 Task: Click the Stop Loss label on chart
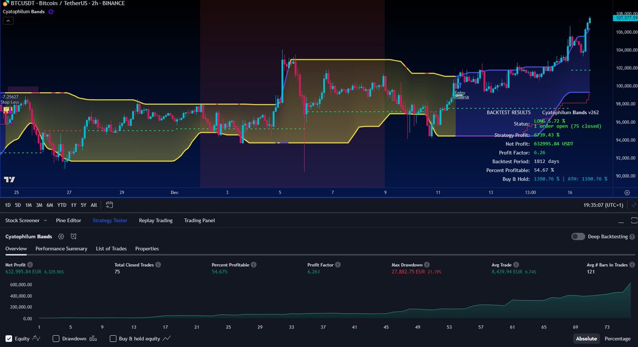pos(11,102)
